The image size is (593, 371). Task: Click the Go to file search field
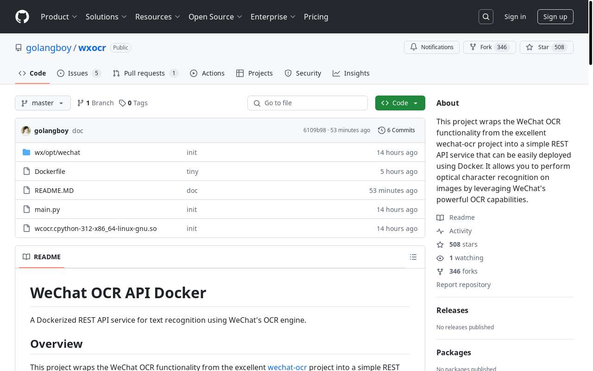click(308, 103)
